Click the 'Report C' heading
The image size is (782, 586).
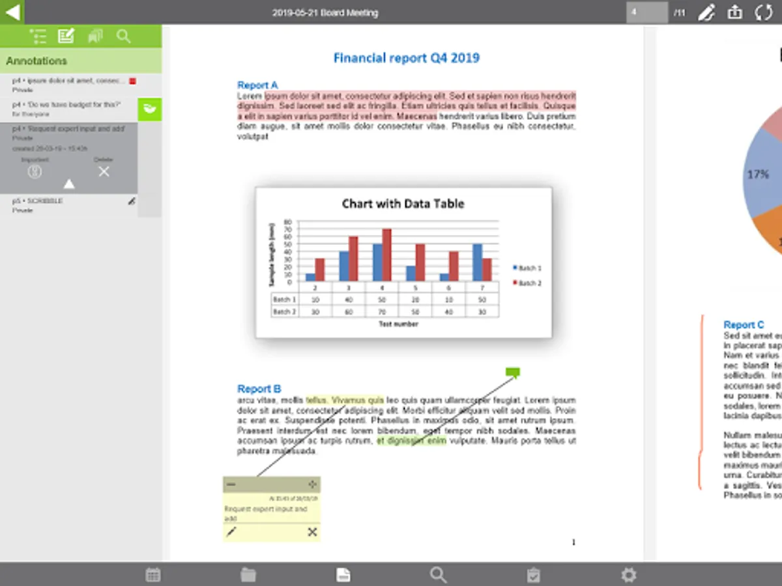(x=744, y=324)
